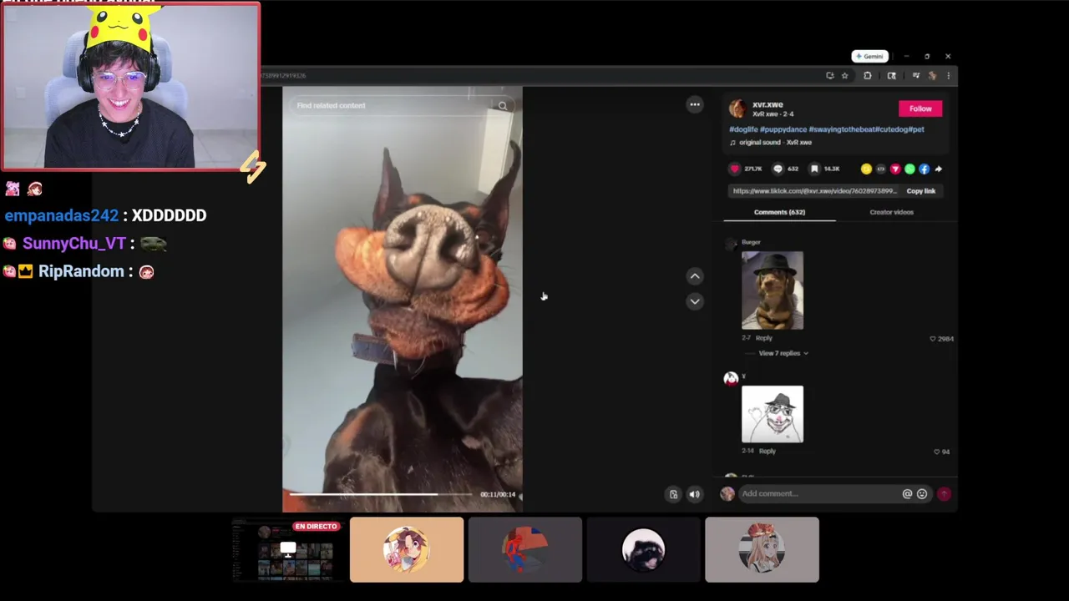1069x601 pixels.
Task: Share the video to Facebook
Action: (924, 169)
